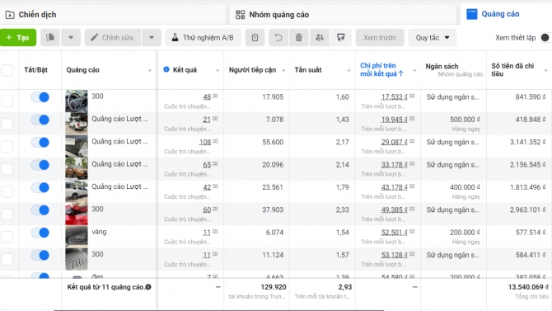
Task: Click ad name vàng
Action: (99, 232)
